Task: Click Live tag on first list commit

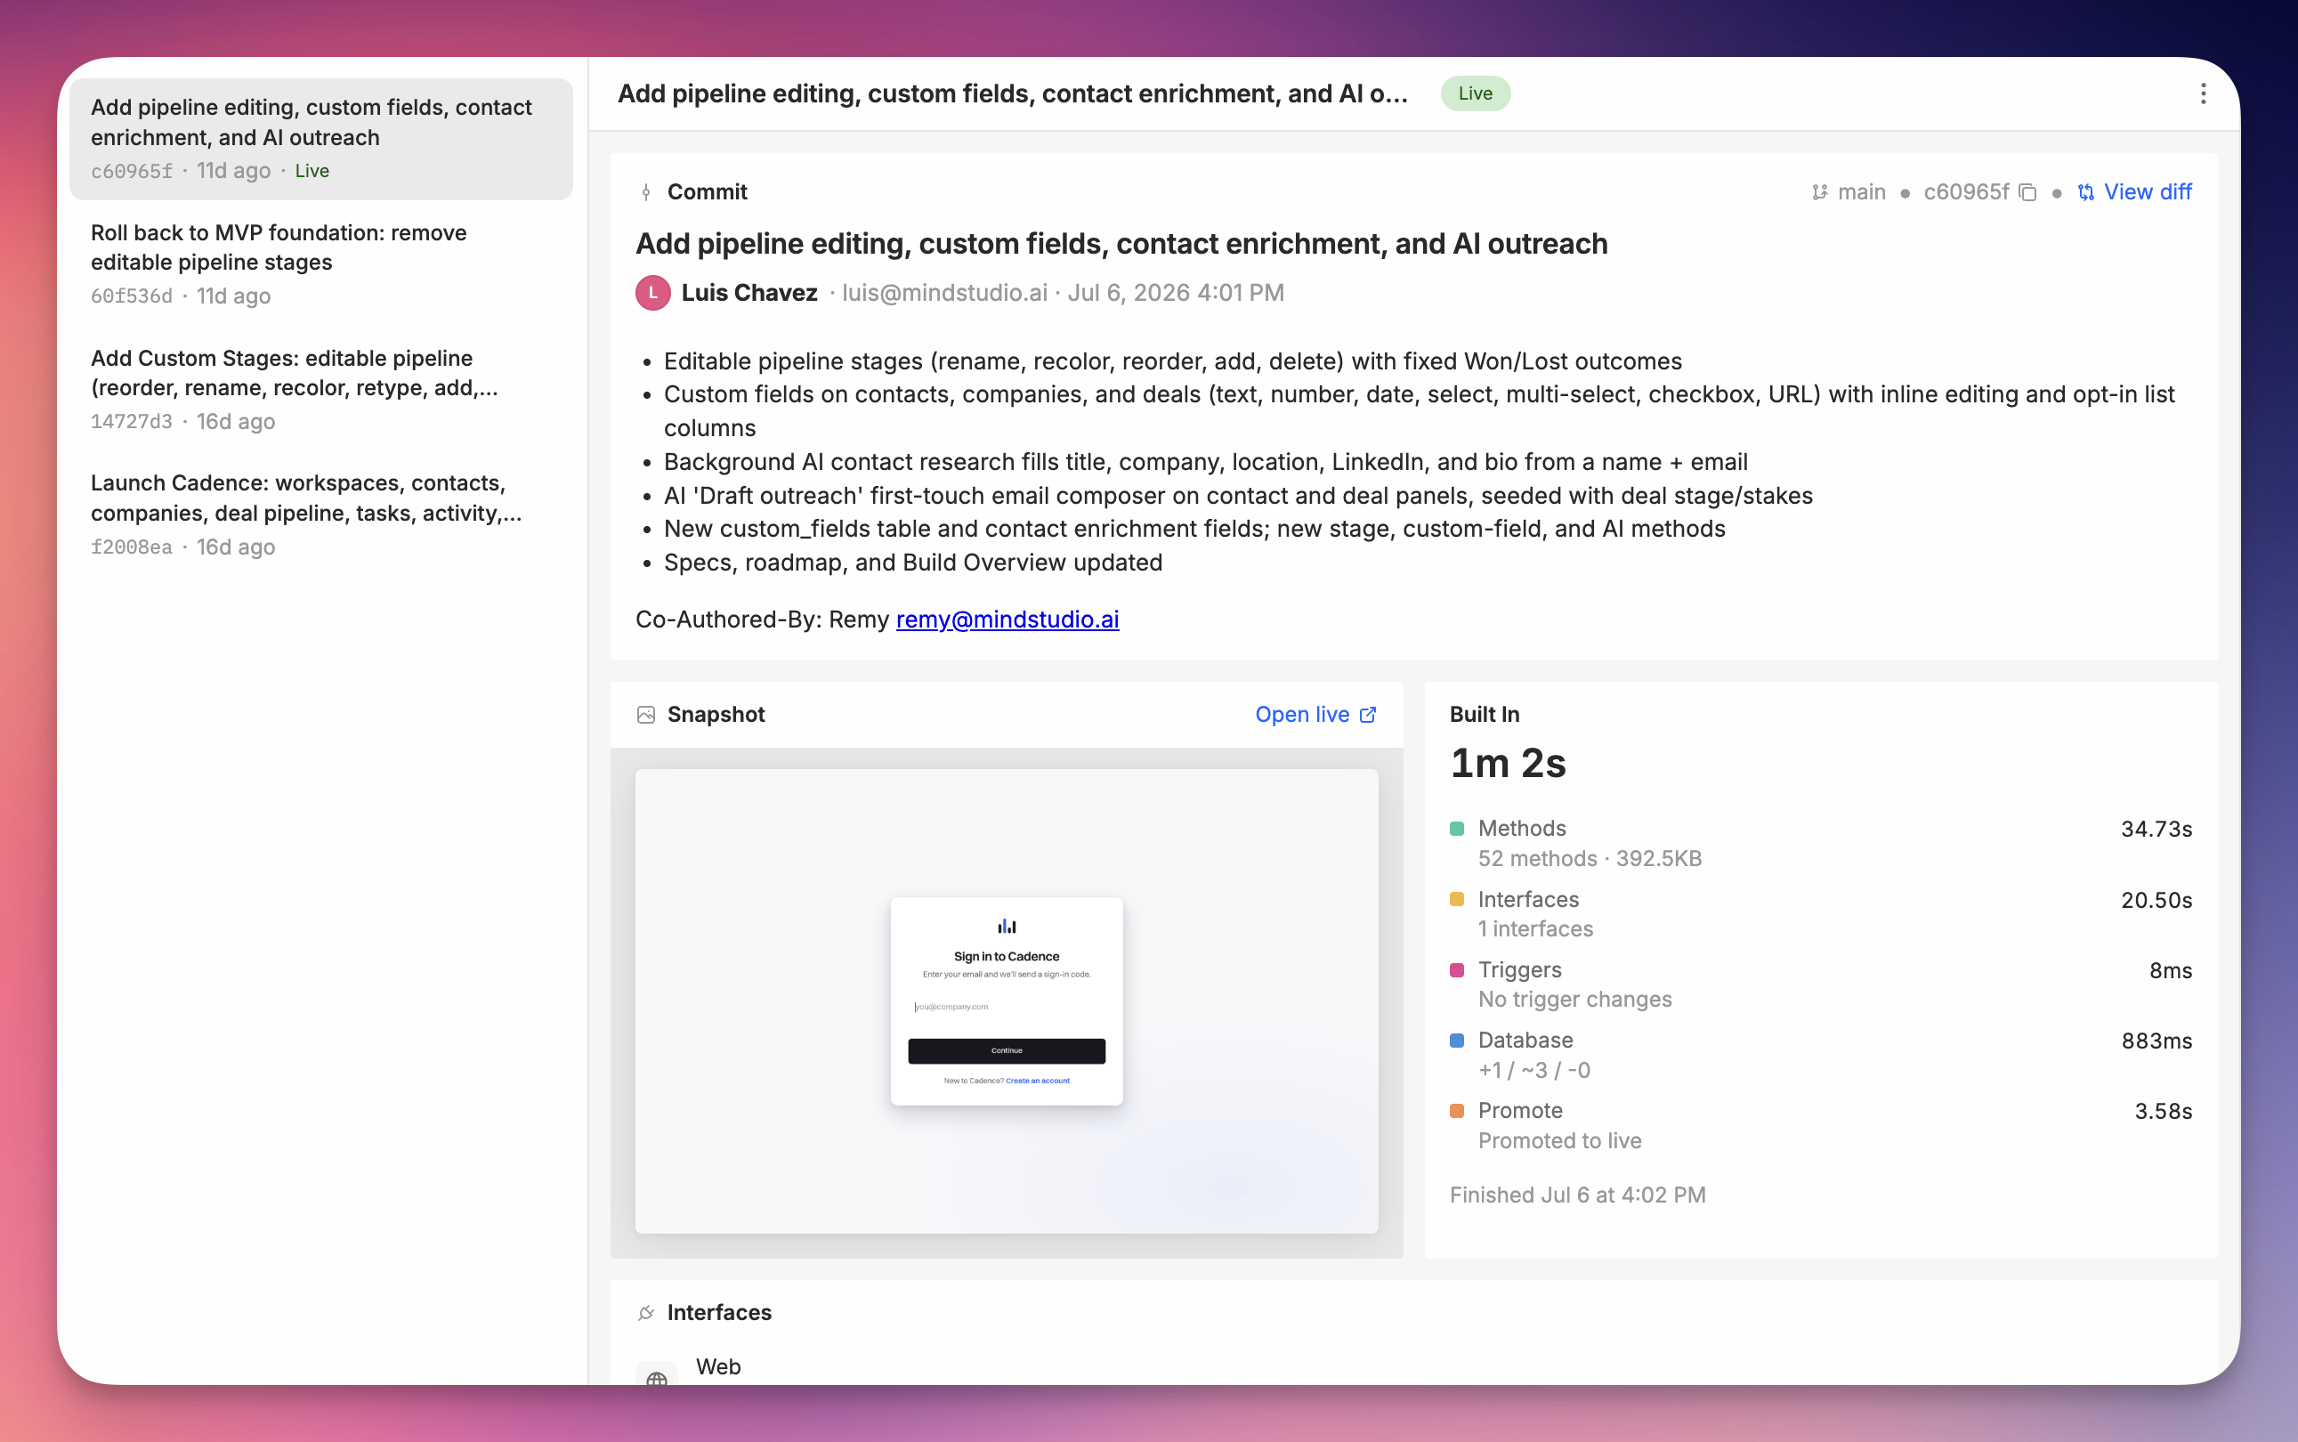Action: 312,171
